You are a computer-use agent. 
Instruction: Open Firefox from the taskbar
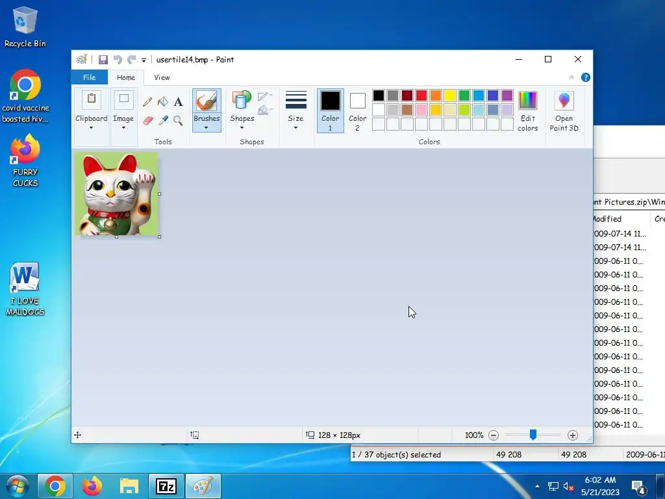92,486
